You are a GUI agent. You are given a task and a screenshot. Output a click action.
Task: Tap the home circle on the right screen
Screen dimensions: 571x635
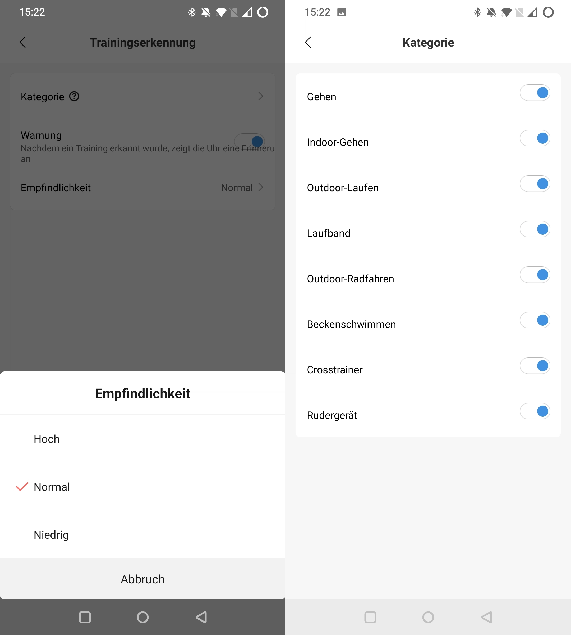[428, 617]
